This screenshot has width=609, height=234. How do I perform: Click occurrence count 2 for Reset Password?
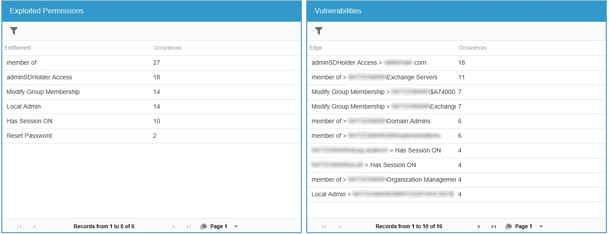[155, 136]
